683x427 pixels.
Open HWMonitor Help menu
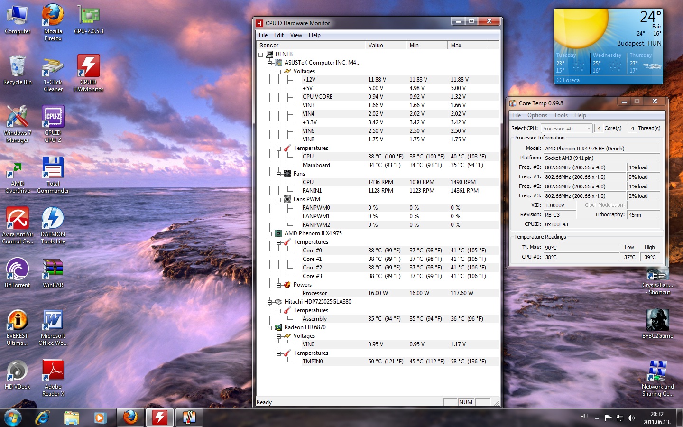(x=314, y=35)
